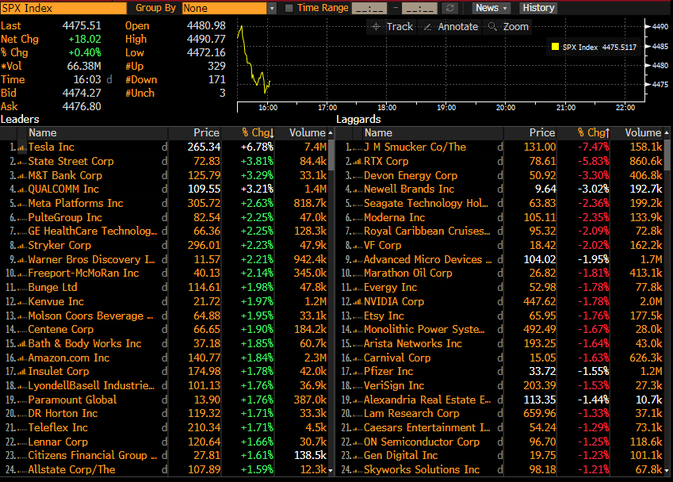Image resolution: width=673 pixels, height=482 pixels.
Task: Click the Laggards Price column header
Action: coord(531,133)
